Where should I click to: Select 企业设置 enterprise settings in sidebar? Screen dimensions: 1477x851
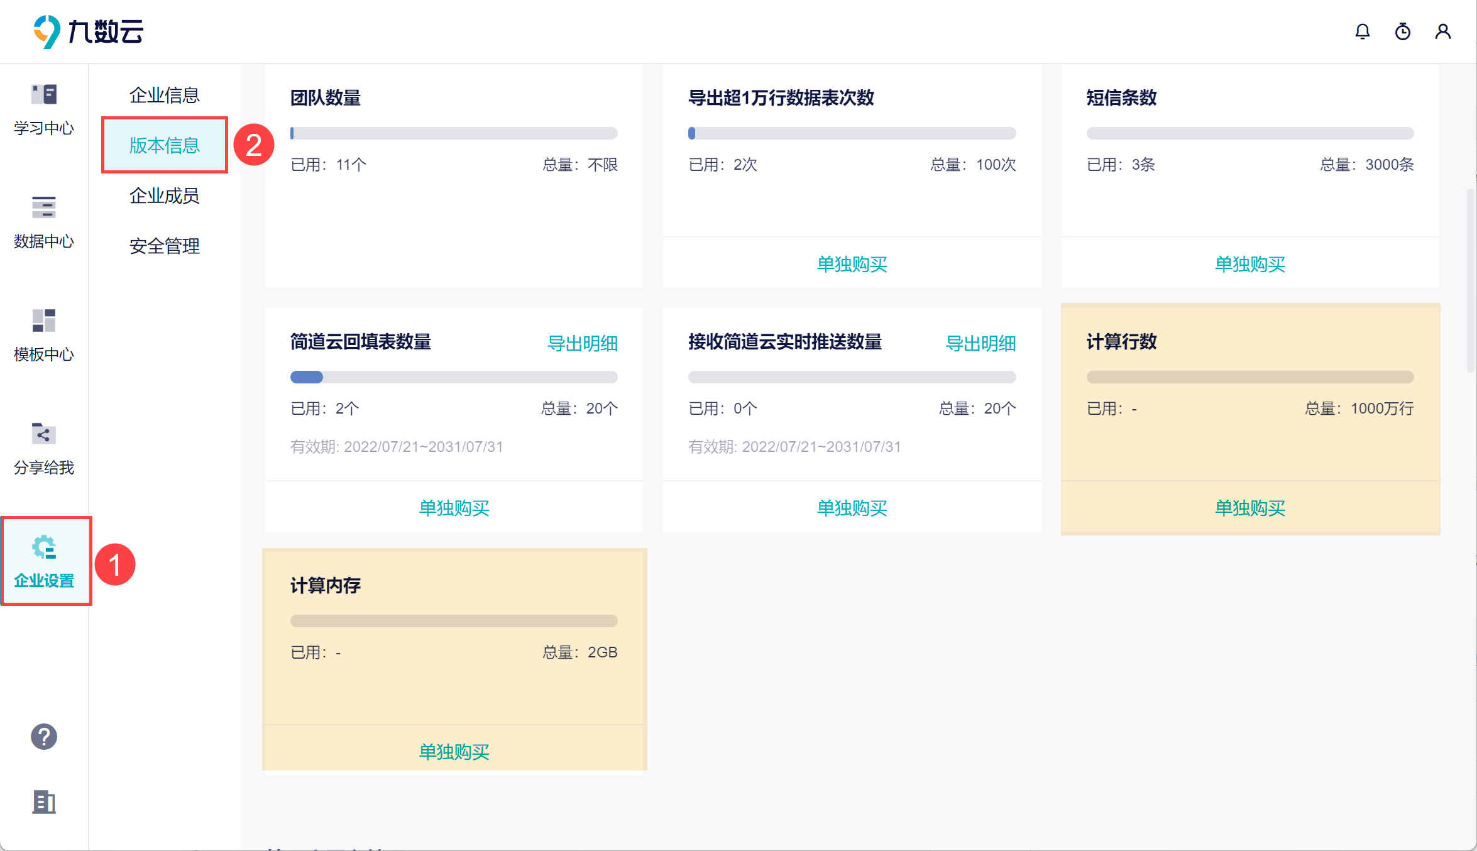pos(45,561)
